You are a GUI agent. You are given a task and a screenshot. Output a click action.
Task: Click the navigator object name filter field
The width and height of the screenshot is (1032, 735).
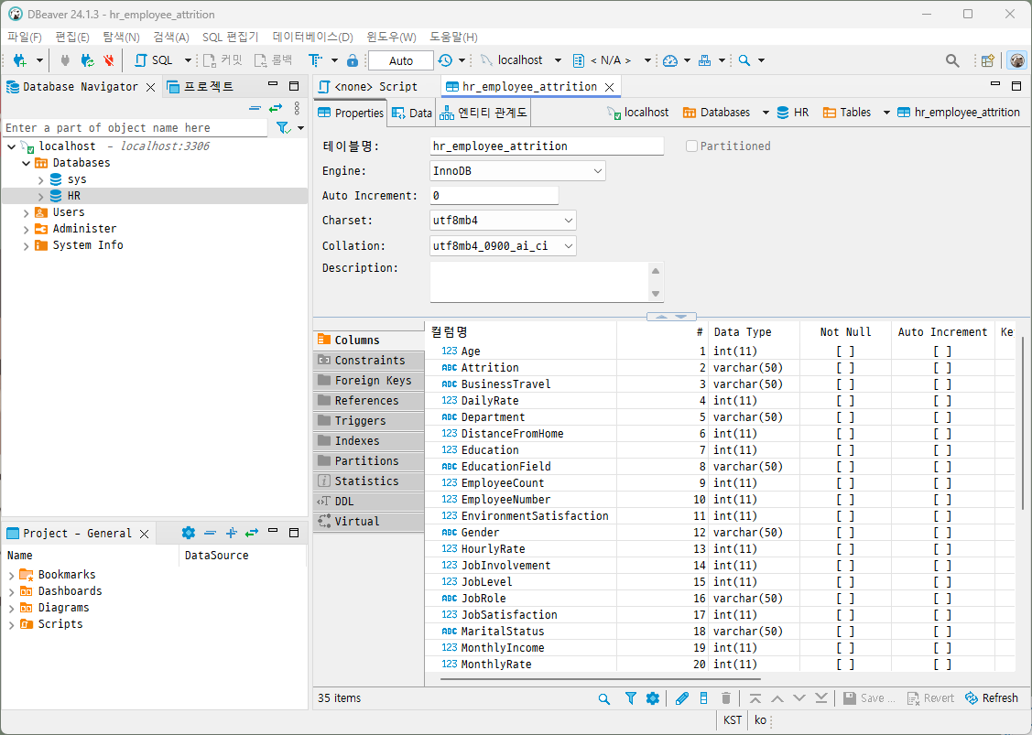click(135, 127)
